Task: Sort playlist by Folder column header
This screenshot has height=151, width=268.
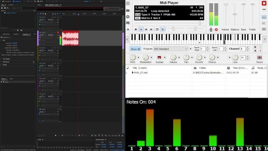Action: 203,68
